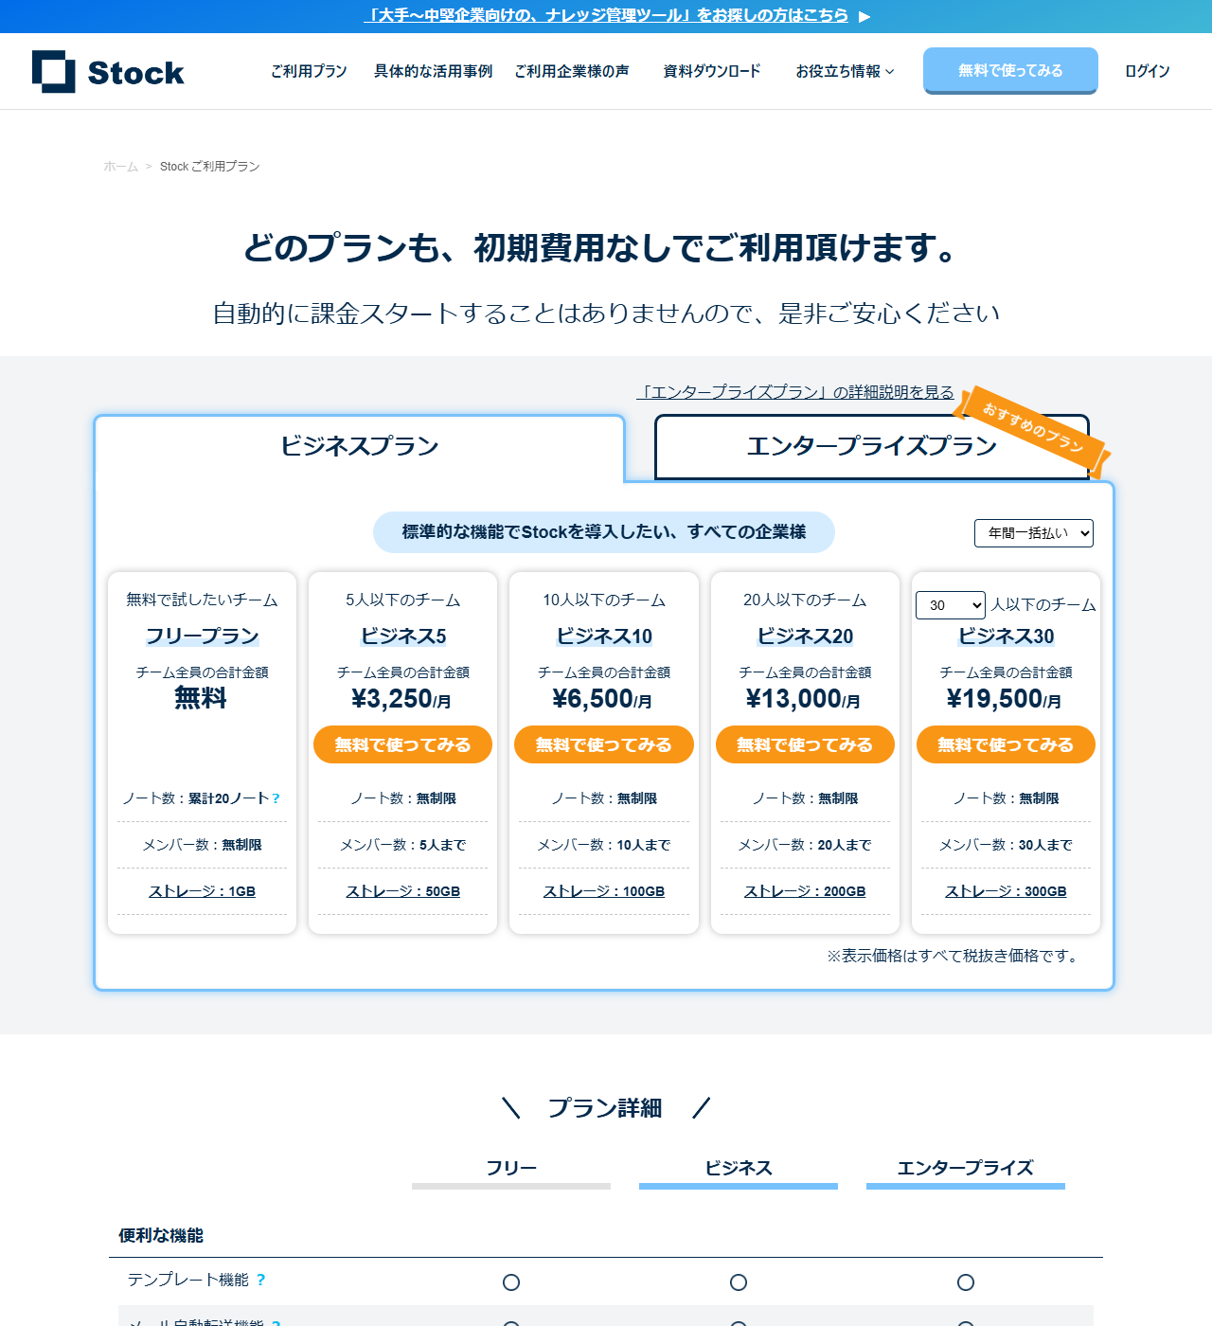This screenshot has height=1326, width=1212.
Task: Click 無料で使ってみる under ビジネス30
Action: 1006,744
